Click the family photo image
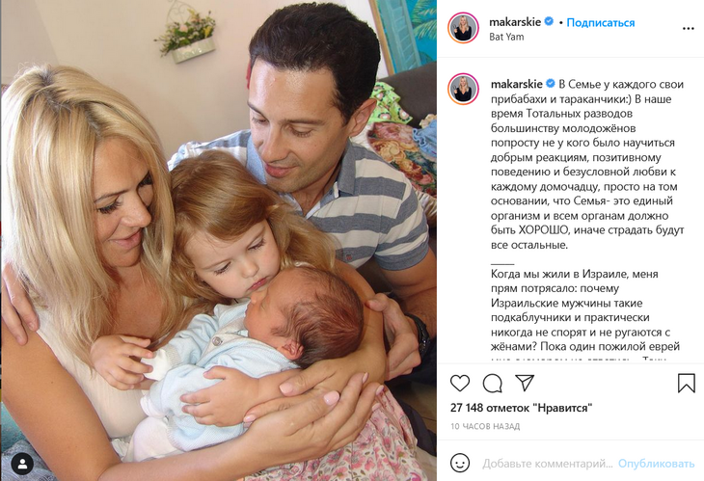The height and width of the screenshot is (481, 704). [x=219, y=241]
